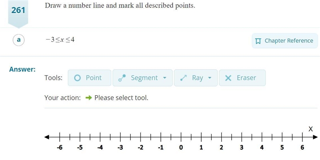Select the Point tool circle icon
Screen dimensions: 320x160
[x=77, y=78]
